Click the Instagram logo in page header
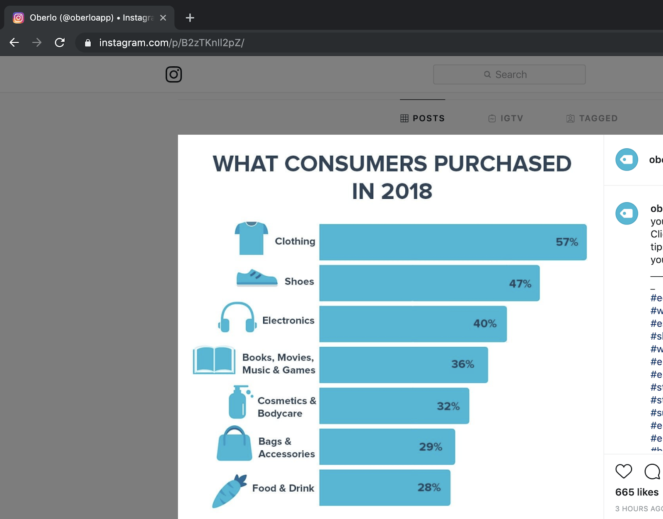 pos(174,75)
